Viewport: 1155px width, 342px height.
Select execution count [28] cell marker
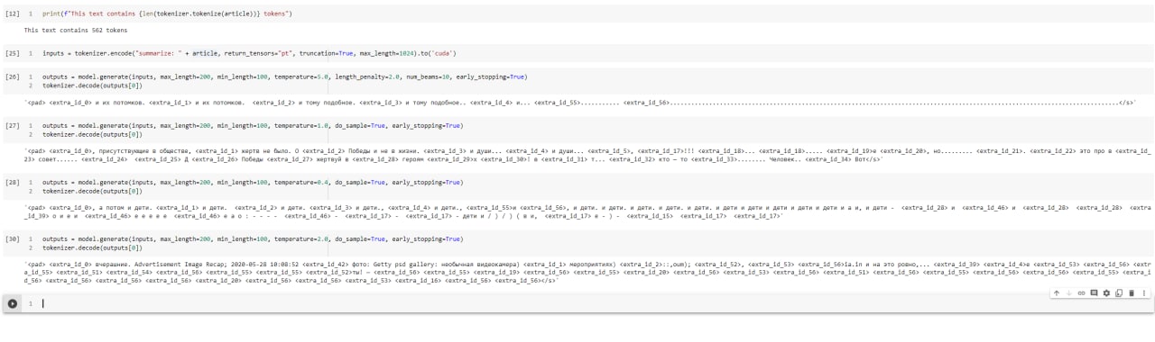click(x=12, y=182)
